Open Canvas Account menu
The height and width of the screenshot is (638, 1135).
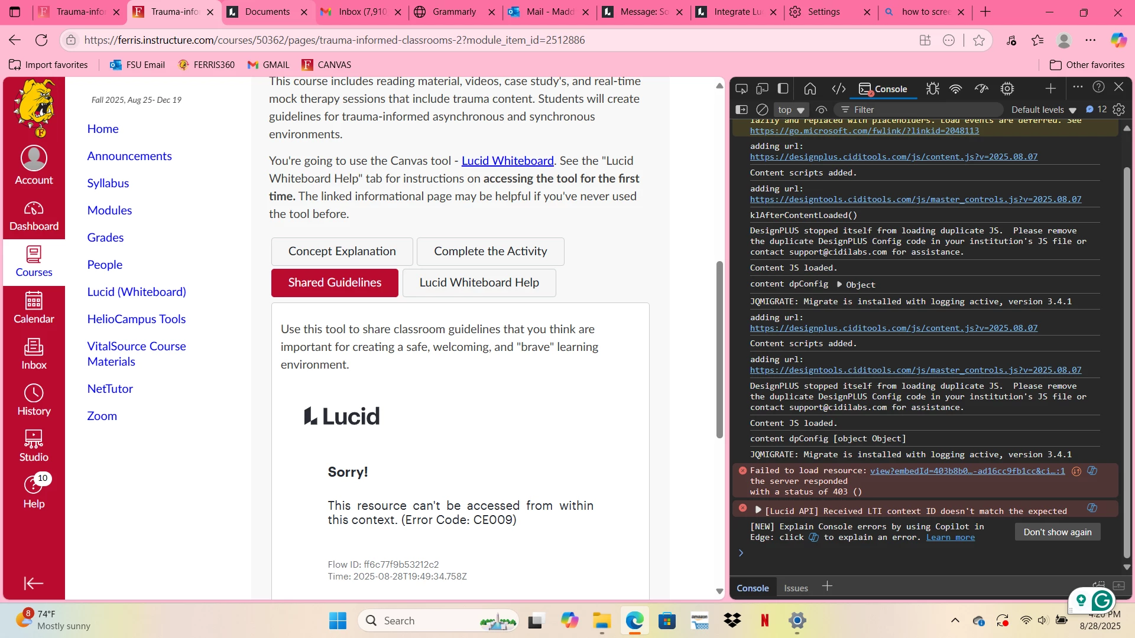[x=34, y=165]
